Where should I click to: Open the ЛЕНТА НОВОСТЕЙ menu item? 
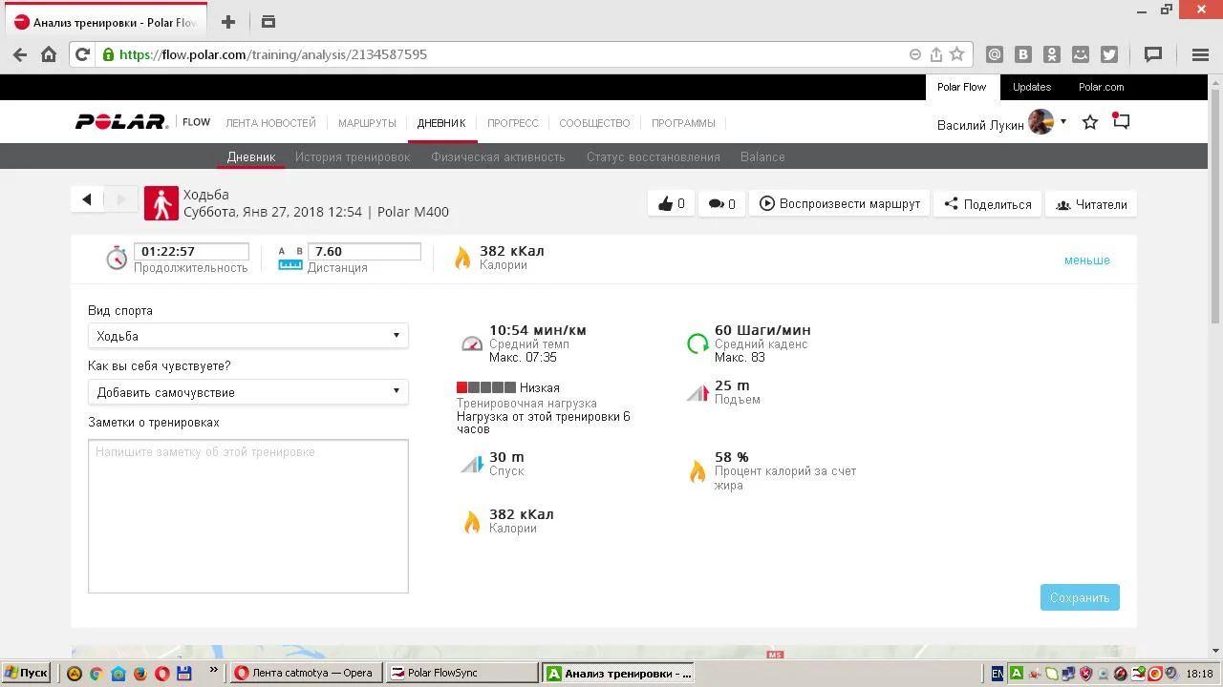[270, 123]
